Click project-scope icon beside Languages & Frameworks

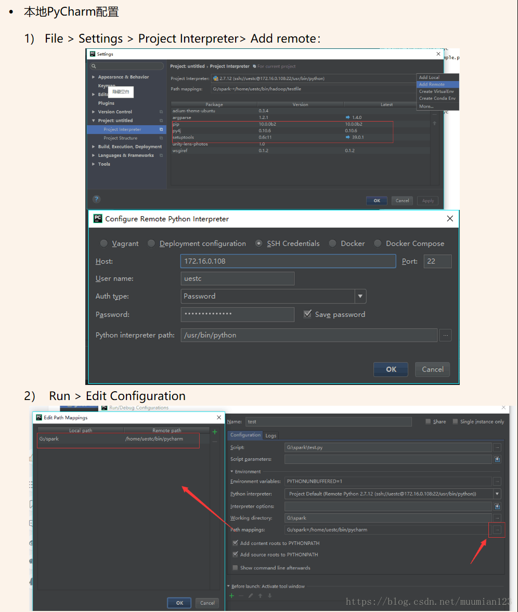(x=161, y=155)
